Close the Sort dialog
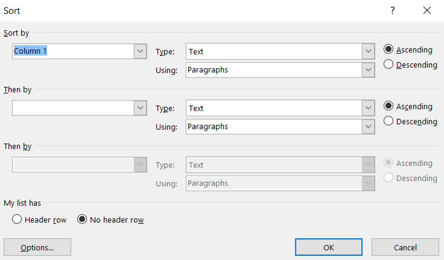The height and width of the screenshot is (260, 444). [x=426, y=10]
